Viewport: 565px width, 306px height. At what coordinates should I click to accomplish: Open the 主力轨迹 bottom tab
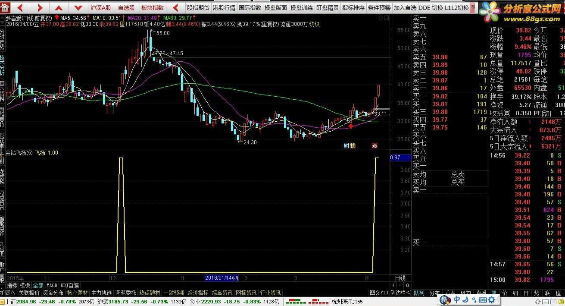101,293
